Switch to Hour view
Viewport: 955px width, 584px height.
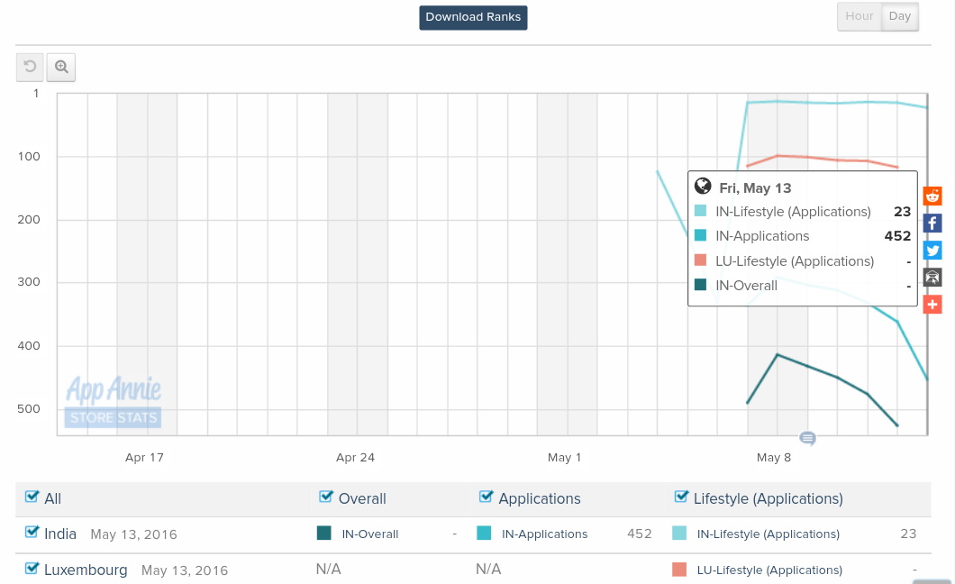859,16
